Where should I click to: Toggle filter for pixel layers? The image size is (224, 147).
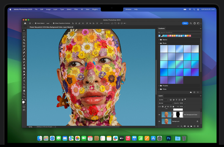(x=170, y=100)
